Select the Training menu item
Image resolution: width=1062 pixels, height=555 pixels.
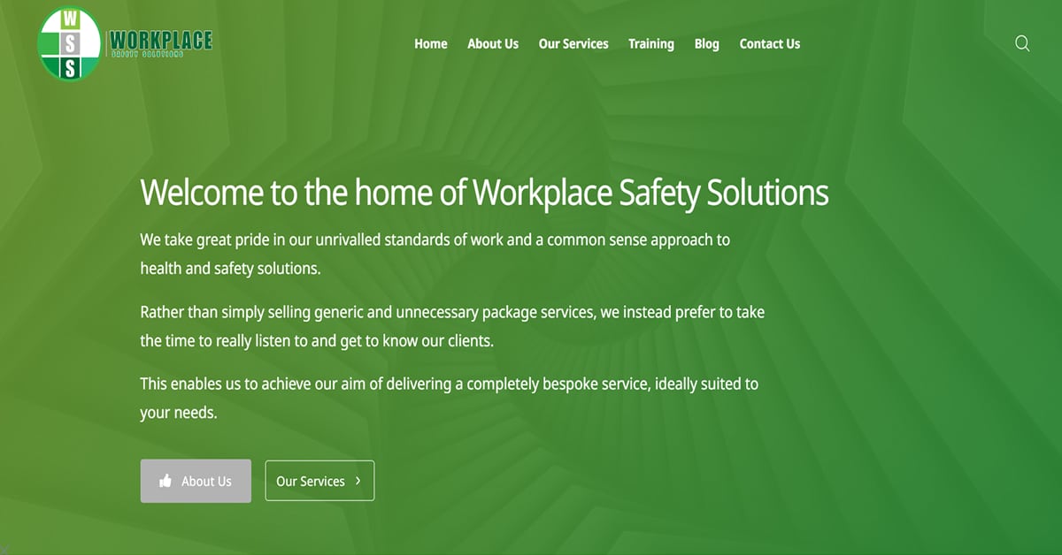[651, 44]
